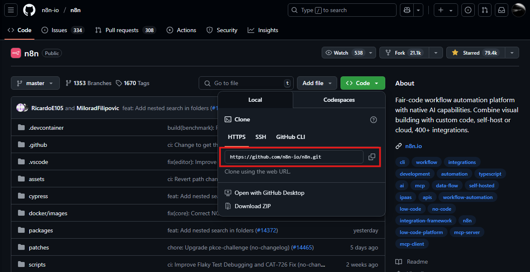The image size is (530, 272).
Task: Open the Add file dropdown
Action: (317, 83)
